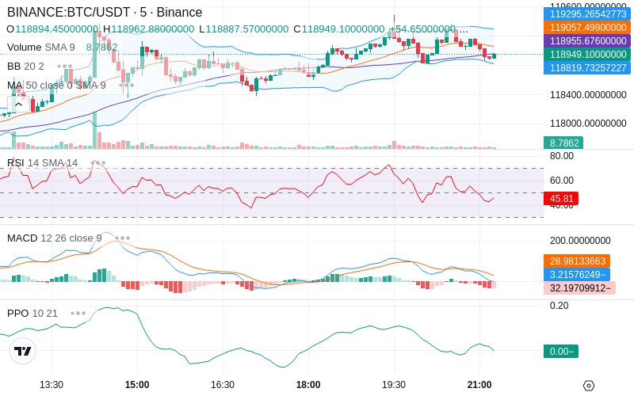Viewport: 634px width, 396px height.
Task: Open the PPO 10 21 more-options dots
Action: pos(78,313)
